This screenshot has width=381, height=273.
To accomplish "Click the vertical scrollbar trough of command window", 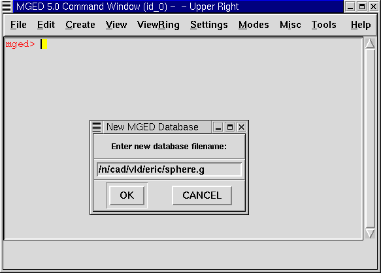I will (x=370, y=138).
